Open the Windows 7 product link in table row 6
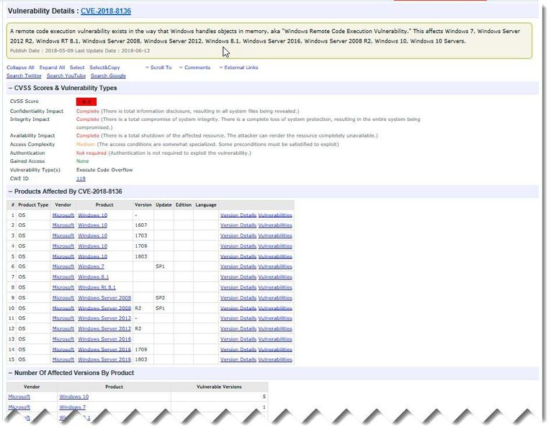The height and width of the screenshot is (432, 551). point(91,266)
